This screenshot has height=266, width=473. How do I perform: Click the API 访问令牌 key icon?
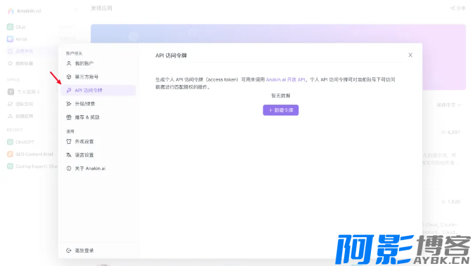(x=69, y=91)
